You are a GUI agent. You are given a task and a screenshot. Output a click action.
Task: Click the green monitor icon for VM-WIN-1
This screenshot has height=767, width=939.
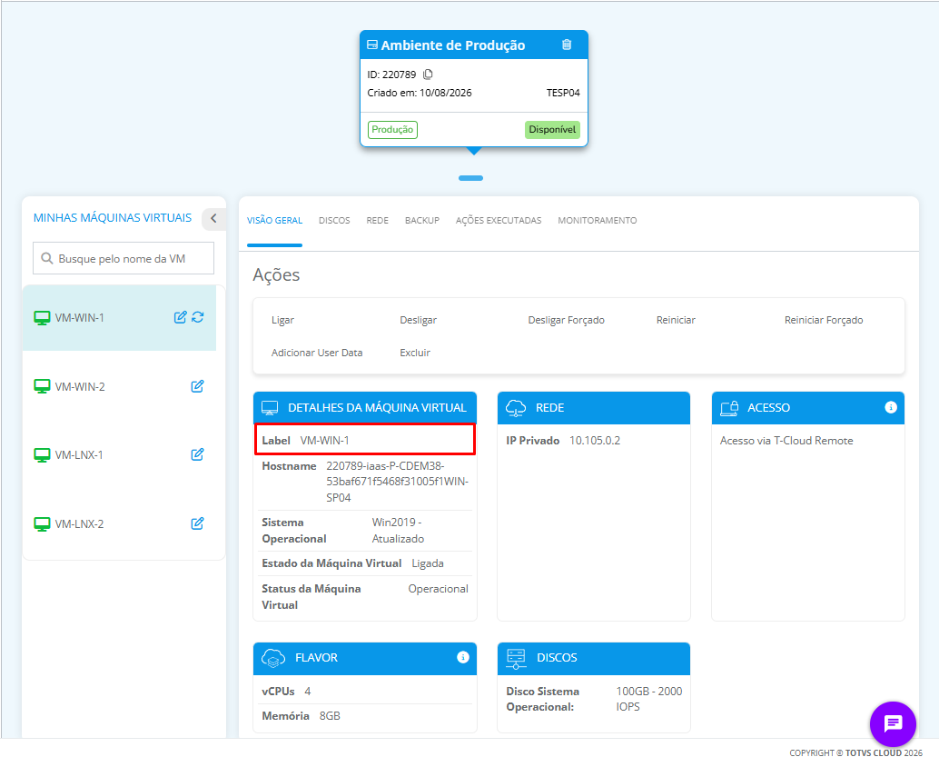point(42,318)
